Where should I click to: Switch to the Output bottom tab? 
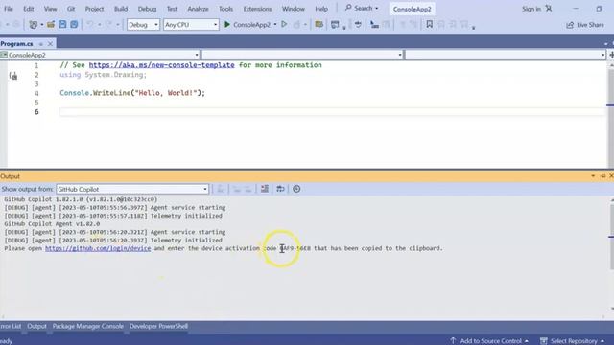36,326
